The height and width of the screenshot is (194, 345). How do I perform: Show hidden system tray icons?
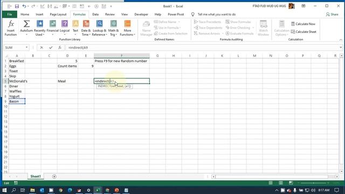pos(277,190)
